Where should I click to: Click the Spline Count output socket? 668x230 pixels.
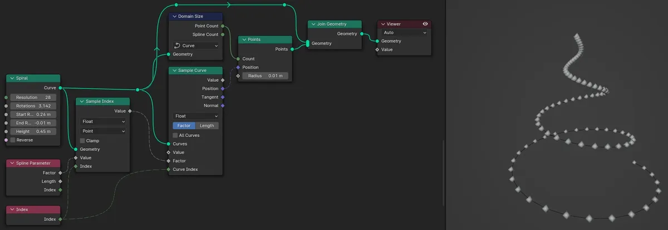coord(223,35)
